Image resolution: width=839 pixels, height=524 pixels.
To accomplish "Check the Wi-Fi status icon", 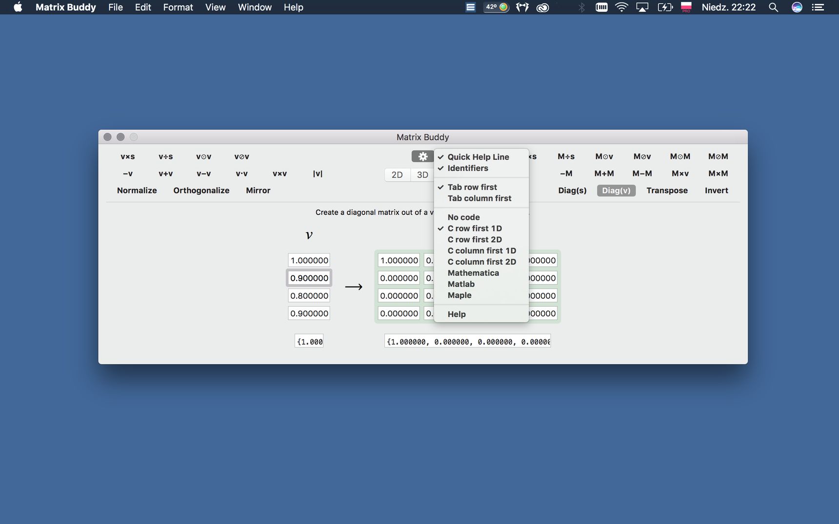I will pyautogui.click(x=621, y=7).
